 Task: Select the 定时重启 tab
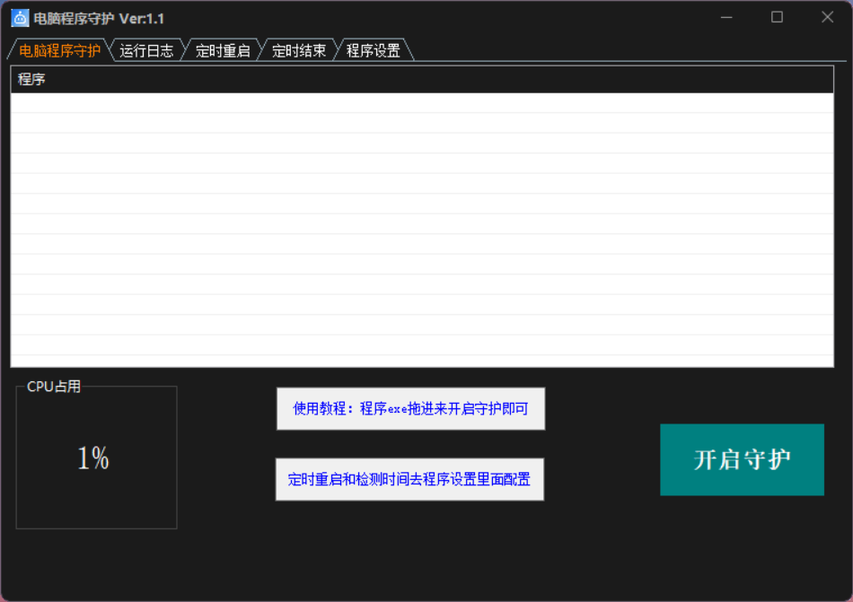pyautogui.click(x=223, y=50)
